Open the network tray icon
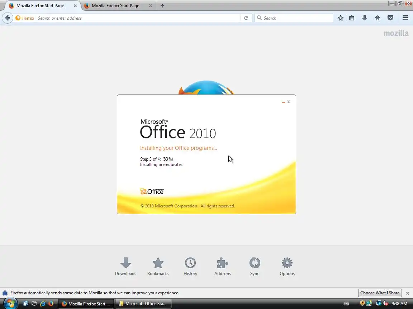This screenshot has width=413, height=309. click(x=379, y=303)
